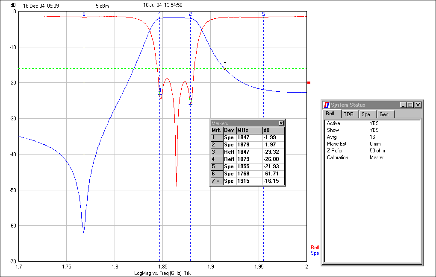Click the Calibration Master entry
Image resolution: width=436 pixels, height=277 pixels.
tap(377, 157)
